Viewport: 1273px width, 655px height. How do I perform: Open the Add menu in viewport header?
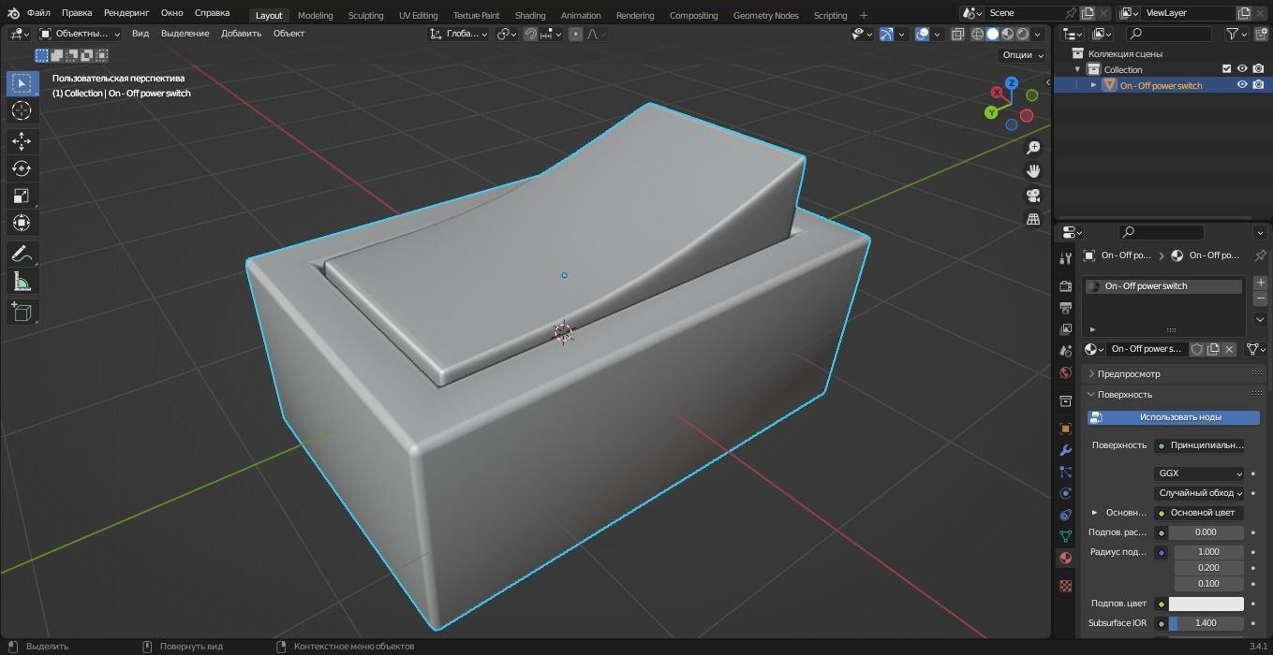(x=241, y=34)
